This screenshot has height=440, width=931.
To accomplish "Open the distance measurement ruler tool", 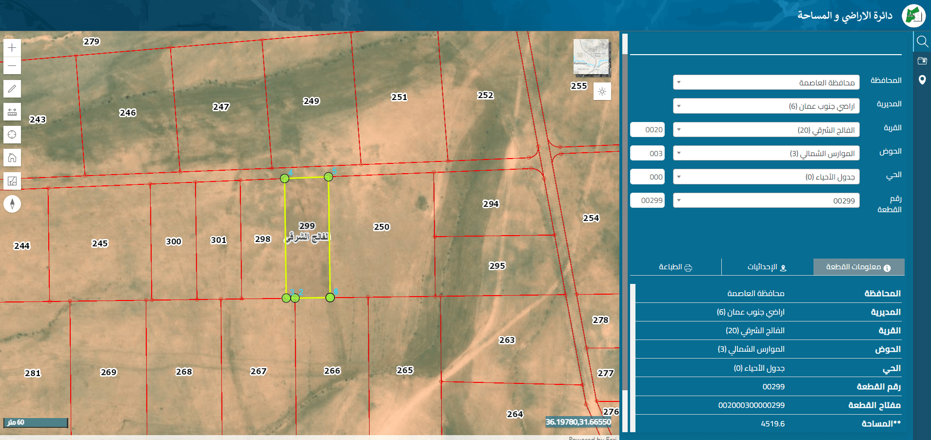I will (12, 112).
